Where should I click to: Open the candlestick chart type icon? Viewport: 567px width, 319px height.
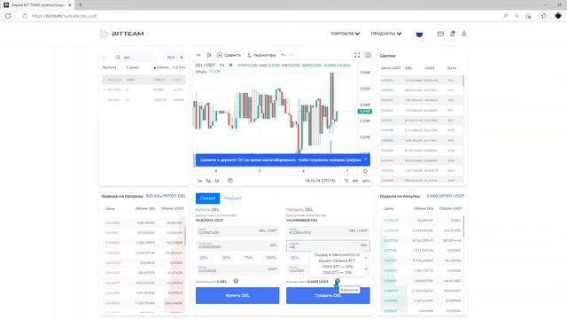click(x=209, y=55)
